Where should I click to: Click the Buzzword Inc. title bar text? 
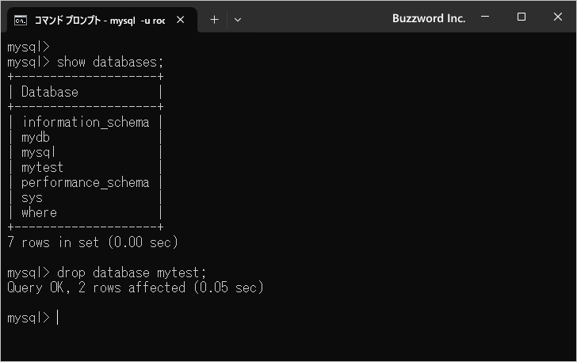click(x=429, y=18)
